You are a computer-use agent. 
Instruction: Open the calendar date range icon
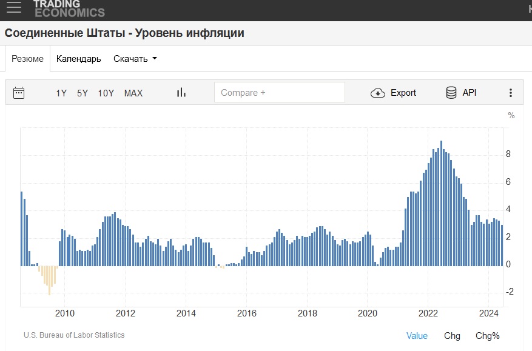(x=19, y=93)
